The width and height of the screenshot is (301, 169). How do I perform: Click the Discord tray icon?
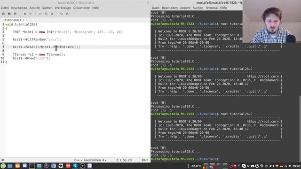[253, 166]
